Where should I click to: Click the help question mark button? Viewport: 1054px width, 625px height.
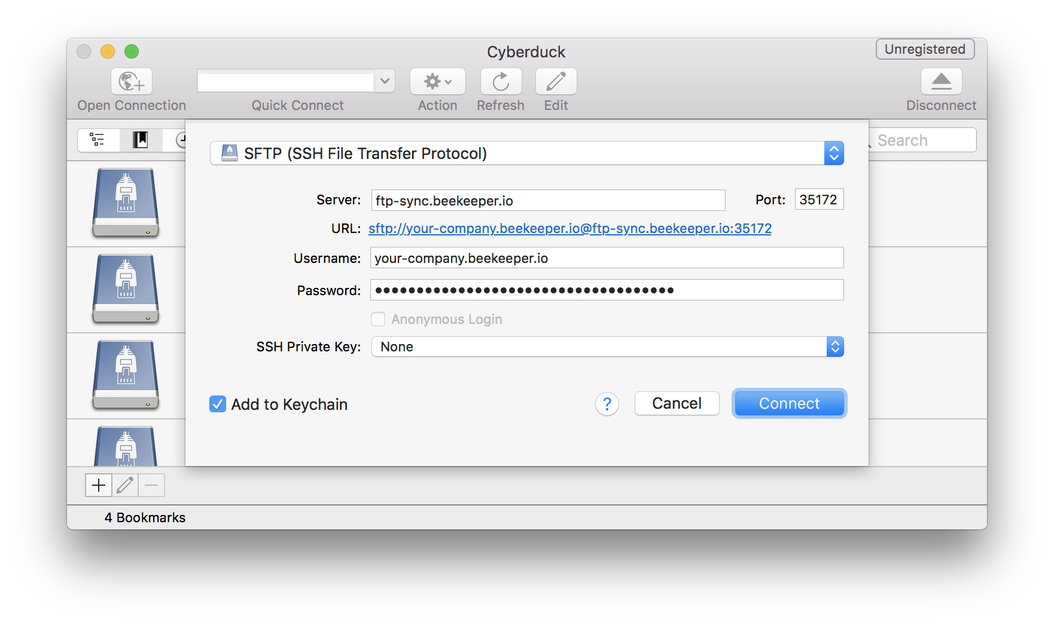(x=607, y=405)
